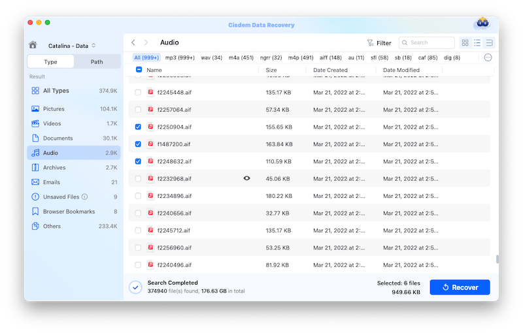523x333 pixels.
Task: Open the Filter options
Action: 379,43
